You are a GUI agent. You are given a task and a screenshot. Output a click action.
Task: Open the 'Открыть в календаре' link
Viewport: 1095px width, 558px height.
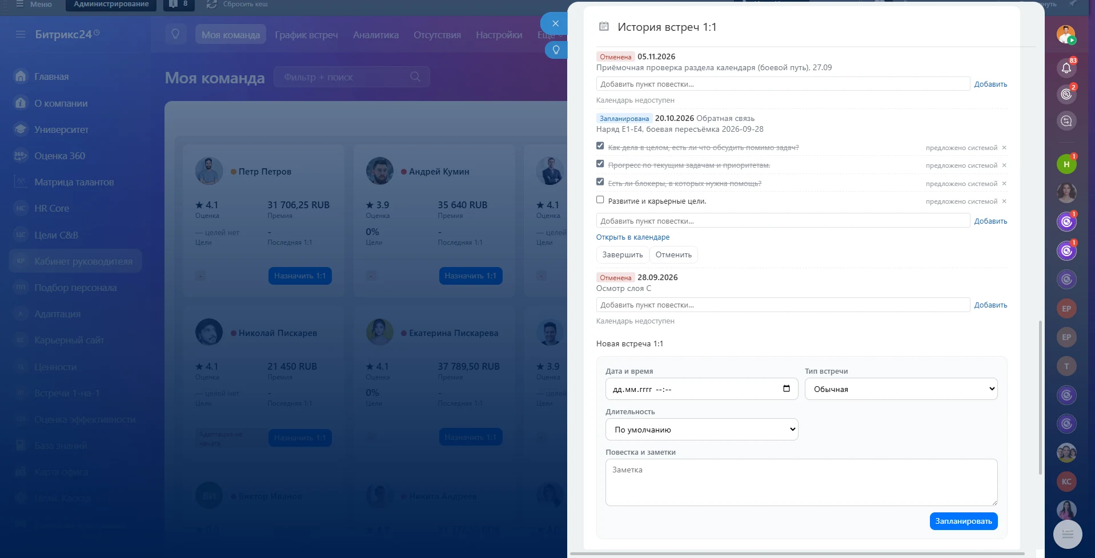(632, 237)
